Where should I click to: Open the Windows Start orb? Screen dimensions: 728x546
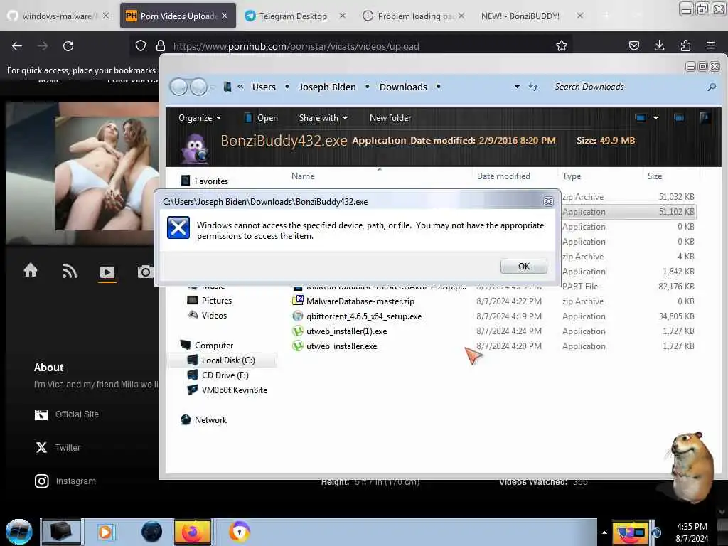click(19, 532)
